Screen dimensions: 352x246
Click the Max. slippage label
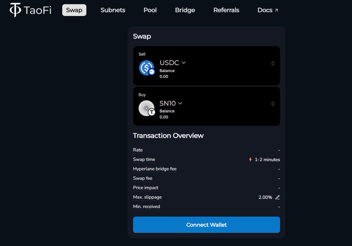pyautogui.click(x=148, y=197)
